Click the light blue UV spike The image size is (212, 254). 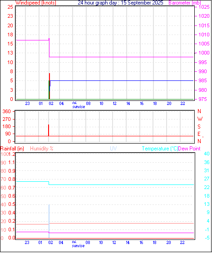coord(49,221)
